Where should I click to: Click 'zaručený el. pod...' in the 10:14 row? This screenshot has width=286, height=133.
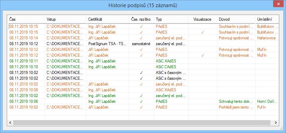pos(170,38)
